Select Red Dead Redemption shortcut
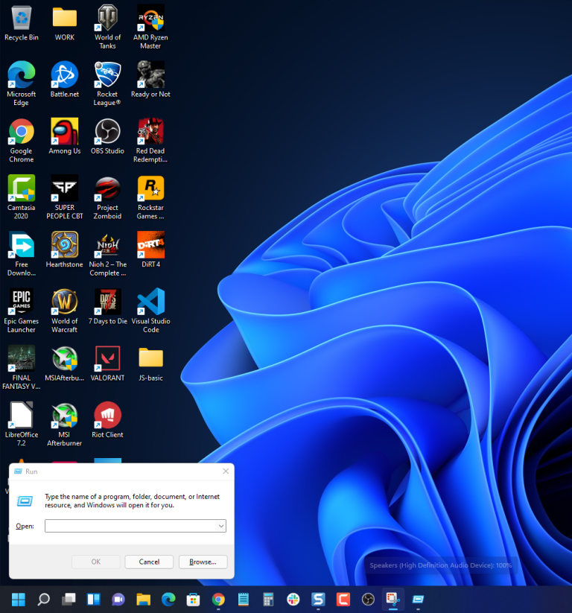Viewport: 572px width, 613px height. pos(150,141)
